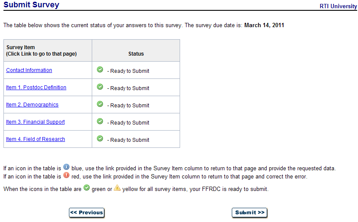The height and width of the screenshot is (222, 358).
Task: Click the RTI University label
Action: [x=338, y=6]
